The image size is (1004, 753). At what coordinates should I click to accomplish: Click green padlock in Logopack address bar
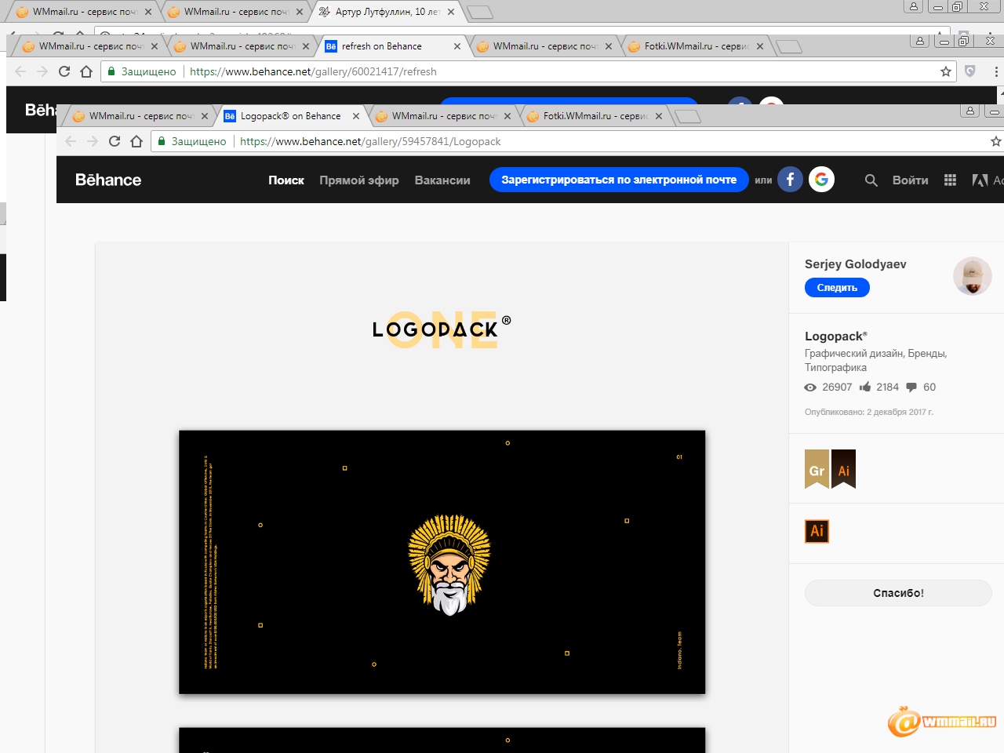[162, 141]
